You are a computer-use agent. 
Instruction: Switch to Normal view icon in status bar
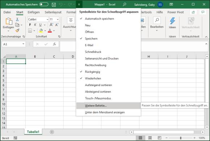tap(140, 138)
